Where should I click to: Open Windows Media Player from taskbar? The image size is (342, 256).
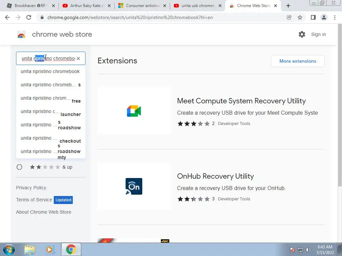pyautogui.click(x=50, y=249)
